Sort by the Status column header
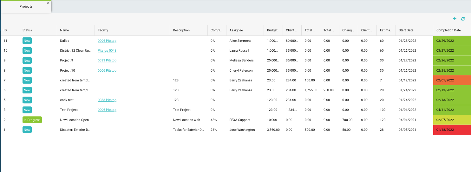471x172 pixels. point(27,30)
